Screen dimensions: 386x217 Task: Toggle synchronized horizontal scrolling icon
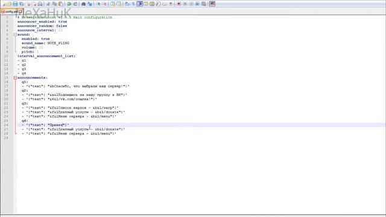pos(119,4)
